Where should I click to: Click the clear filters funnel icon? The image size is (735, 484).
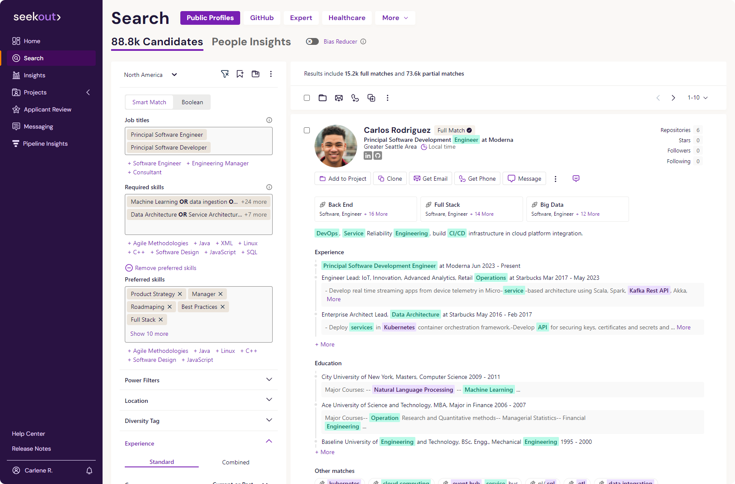point(225,74)
